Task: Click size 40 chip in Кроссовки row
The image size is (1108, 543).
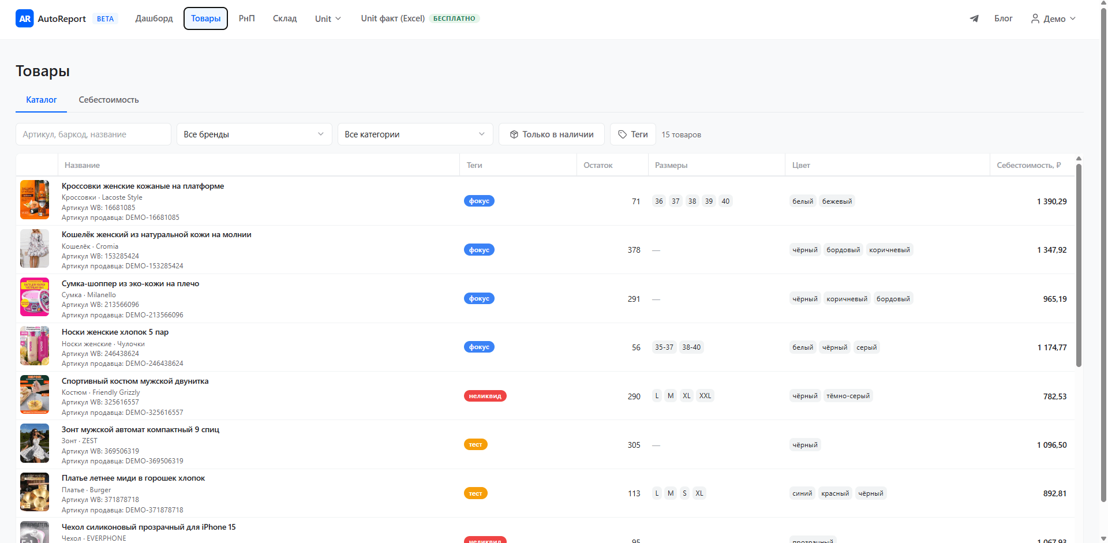Action: (725, 201)
